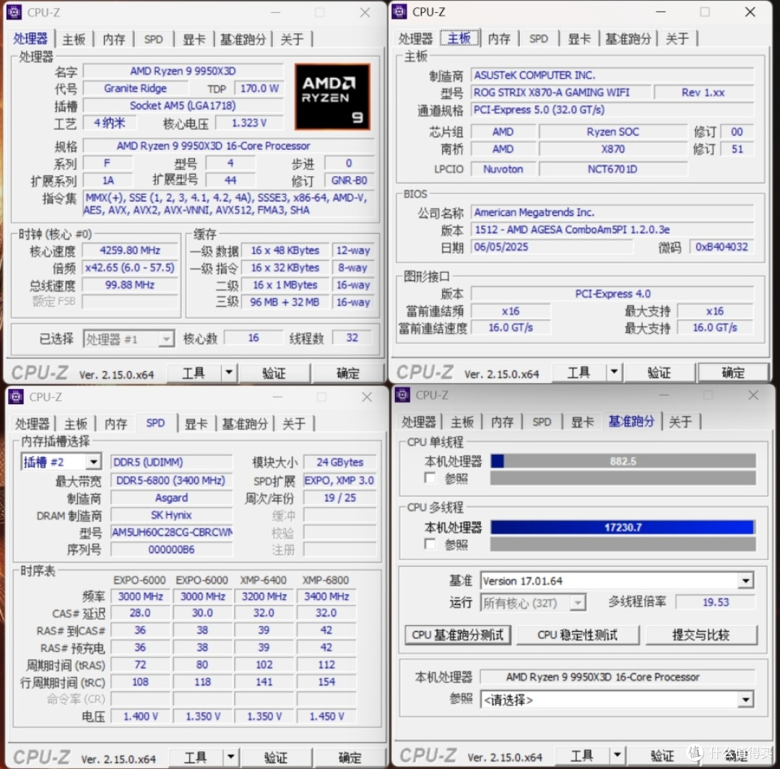Expand 工具 dropdown arrow in processor window

click(x=229, y=373)
